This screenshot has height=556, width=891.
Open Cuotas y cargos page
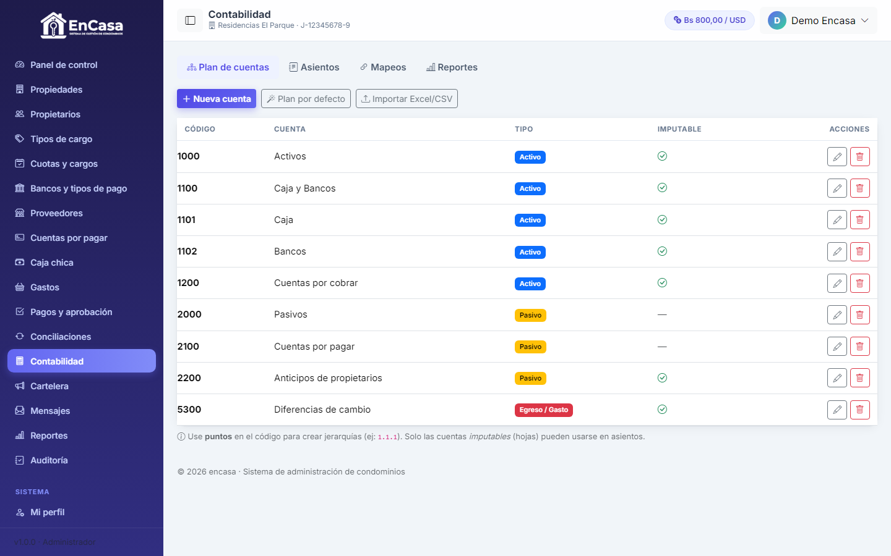[82, 164]
